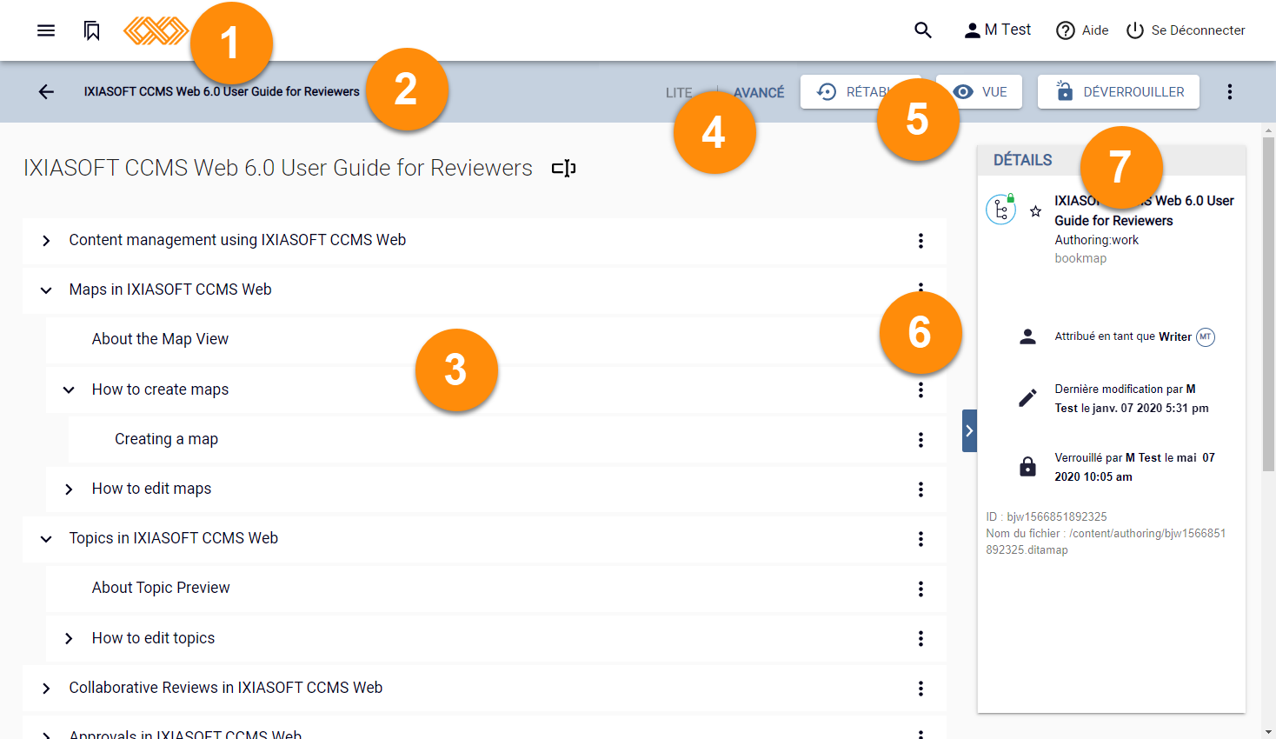
Task: Expand Content management using IXIASOFT CCMS Web
Action: (46, 241)
